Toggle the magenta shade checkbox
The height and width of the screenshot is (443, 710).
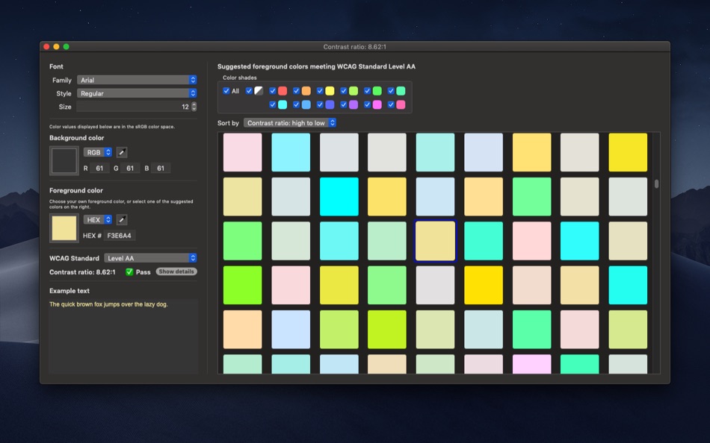click(367, 105)
